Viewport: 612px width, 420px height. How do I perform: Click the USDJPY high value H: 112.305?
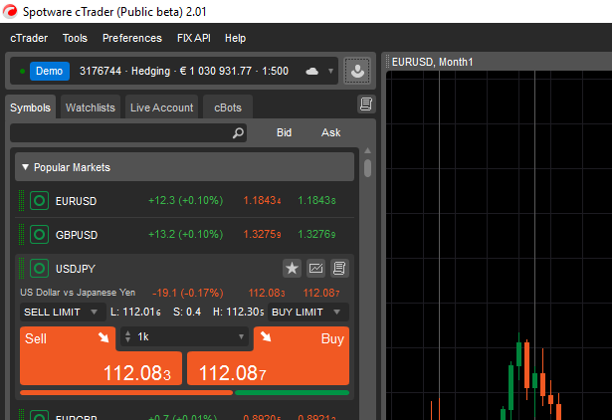tap(238, 312)
